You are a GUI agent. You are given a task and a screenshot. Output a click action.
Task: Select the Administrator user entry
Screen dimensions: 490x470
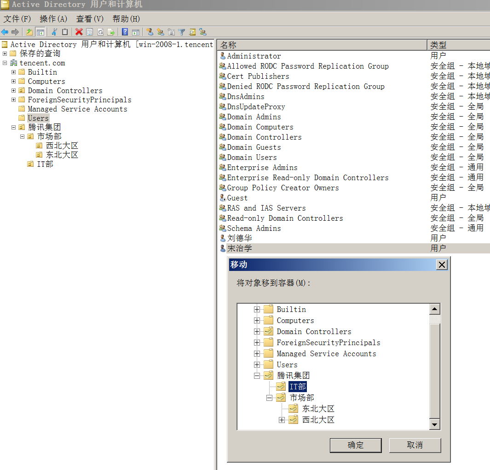254,56
